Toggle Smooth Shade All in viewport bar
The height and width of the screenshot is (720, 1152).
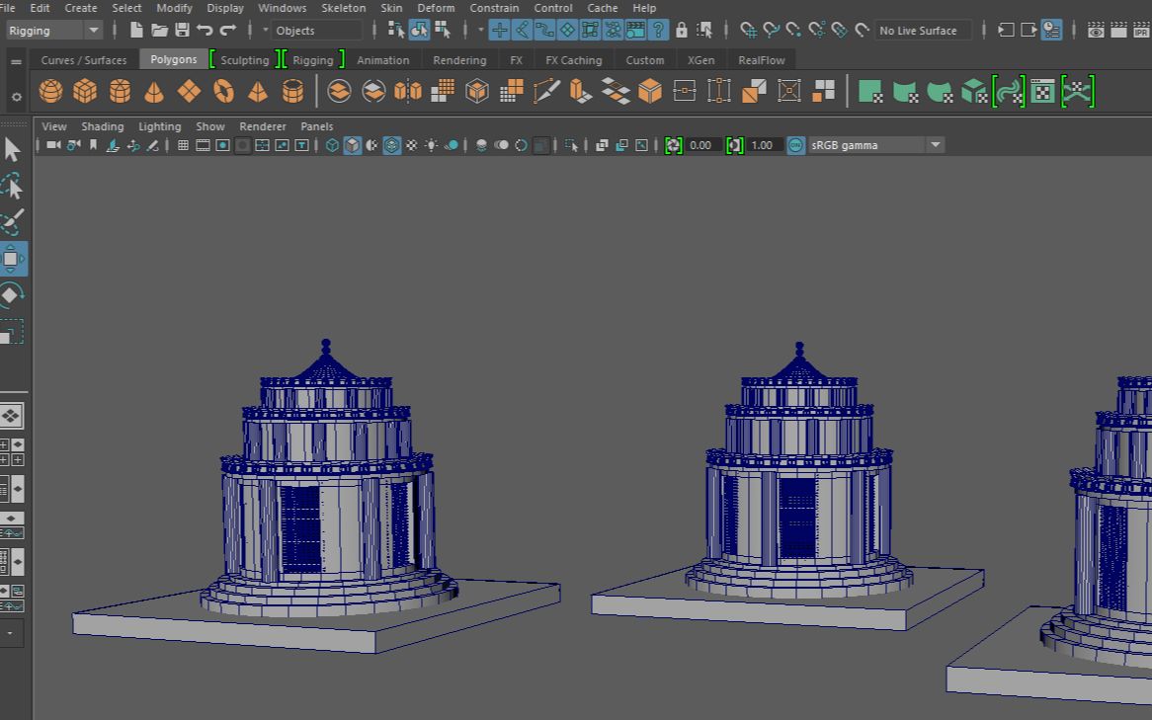click(x=352, y=144)
